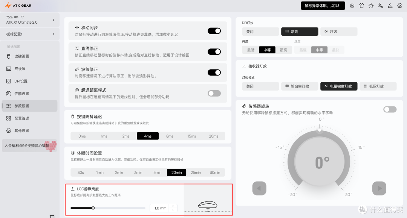Set DPI灯效 to 呼吸
This screenshot has width=407, height=218.
(x=339, y=32)
